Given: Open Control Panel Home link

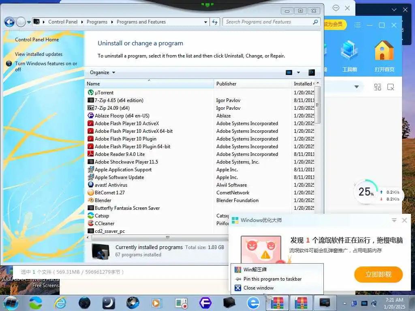Looking at the screenshot, I should [x=37, y=40].
